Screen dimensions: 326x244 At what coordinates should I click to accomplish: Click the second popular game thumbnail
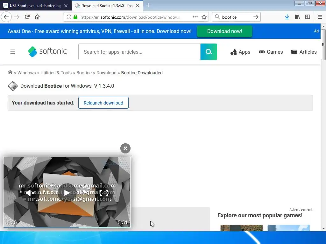[288, 228]
